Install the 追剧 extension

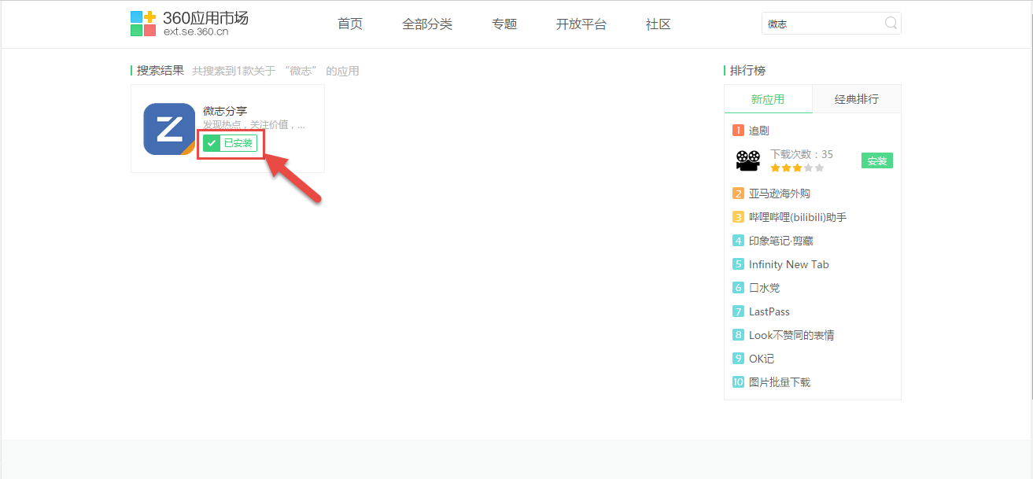pos(877,160)
